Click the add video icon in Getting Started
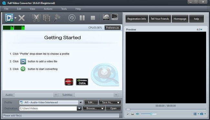The image size is (210, 120). coord(23,61)
